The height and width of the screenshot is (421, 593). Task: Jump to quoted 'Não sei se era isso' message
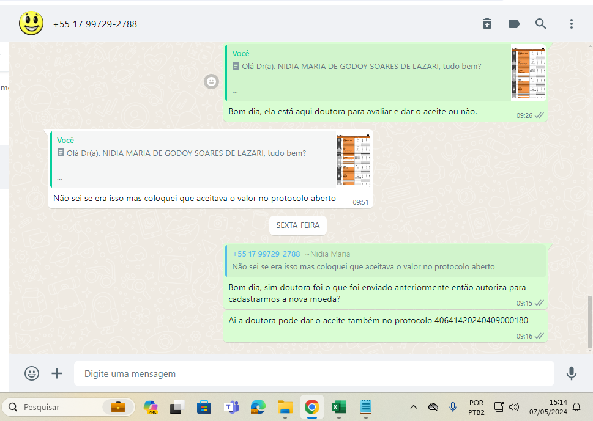[386, 260]
